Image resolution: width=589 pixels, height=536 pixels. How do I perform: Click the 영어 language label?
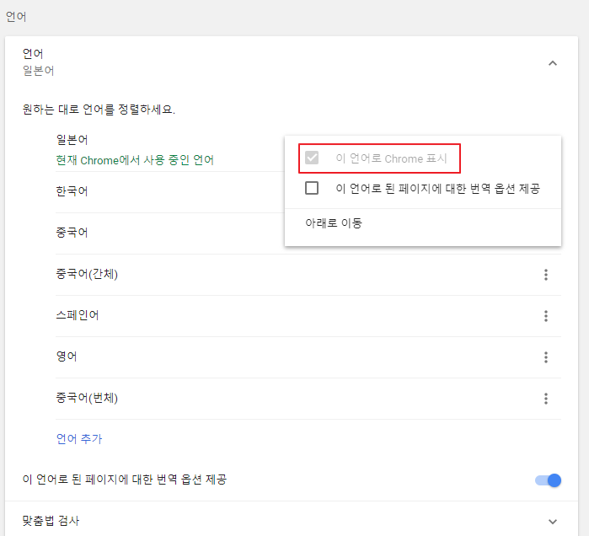coord(67,356)
